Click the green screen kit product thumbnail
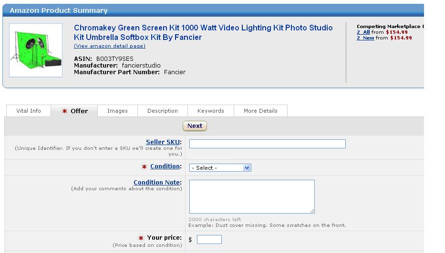445x253 pixels. click(36, 50)
